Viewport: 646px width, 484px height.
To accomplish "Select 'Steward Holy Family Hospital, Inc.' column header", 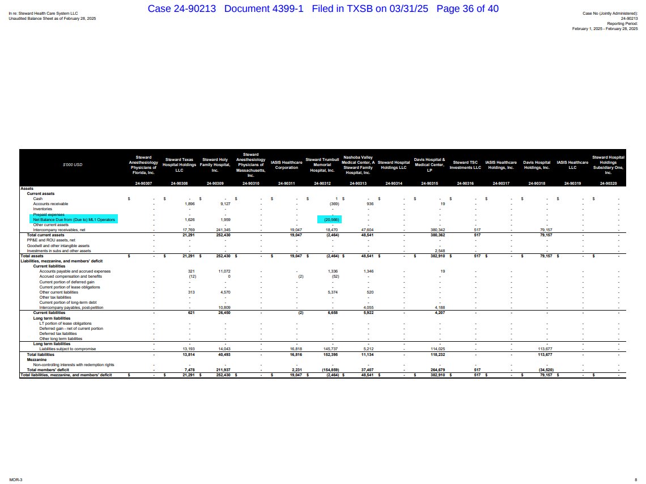I will (215, 165).
